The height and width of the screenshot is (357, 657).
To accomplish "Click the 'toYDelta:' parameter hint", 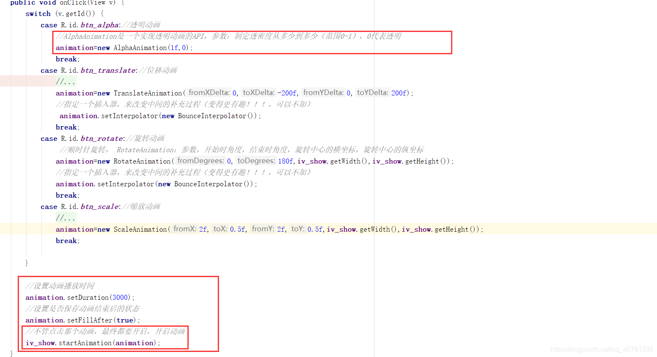I will (372, 93).
